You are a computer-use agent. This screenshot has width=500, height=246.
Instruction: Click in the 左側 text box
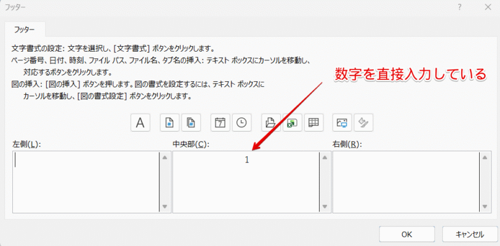(86, 181)
